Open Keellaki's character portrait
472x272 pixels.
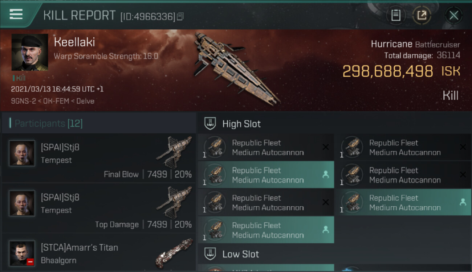click(x=30, y=52)
